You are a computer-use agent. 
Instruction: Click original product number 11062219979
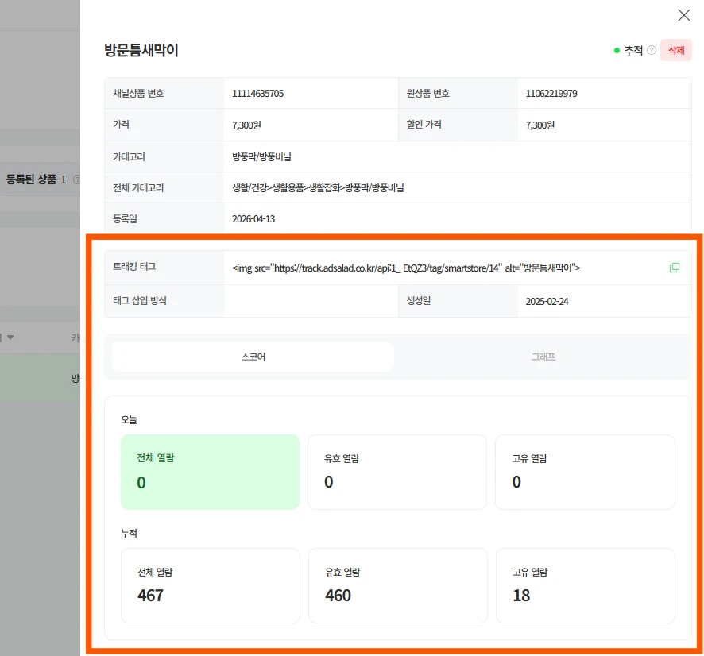pos(551,93)
